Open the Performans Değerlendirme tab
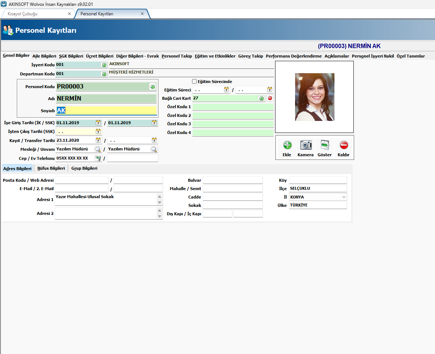 294,56
